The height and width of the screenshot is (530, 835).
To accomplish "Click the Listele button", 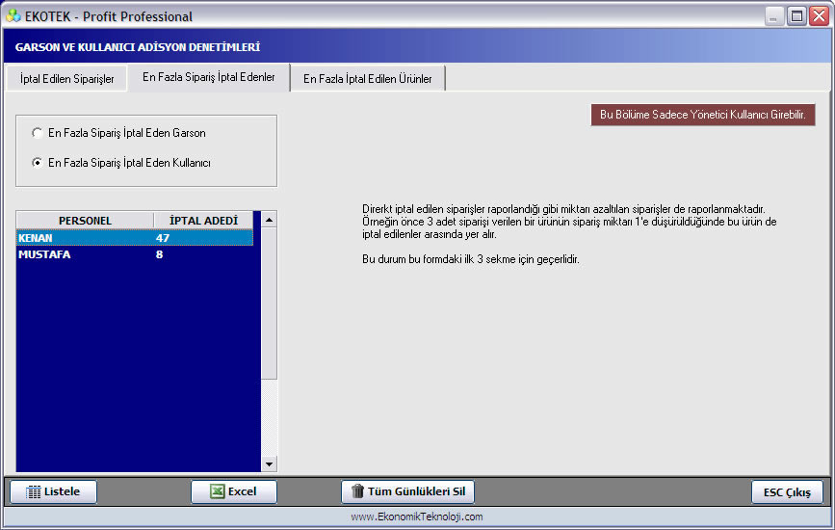I will (53, 491).
